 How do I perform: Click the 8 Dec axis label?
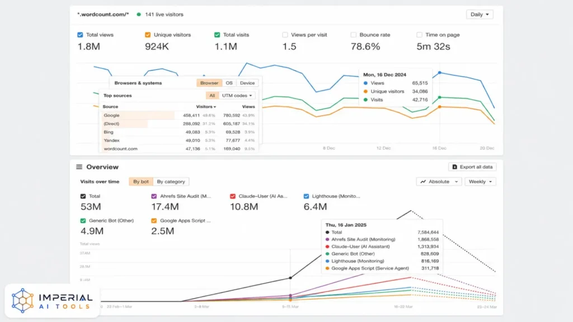pos(329,148)
